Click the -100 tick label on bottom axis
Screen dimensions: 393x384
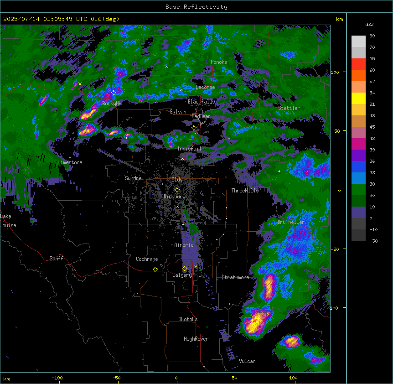(57, 378)
